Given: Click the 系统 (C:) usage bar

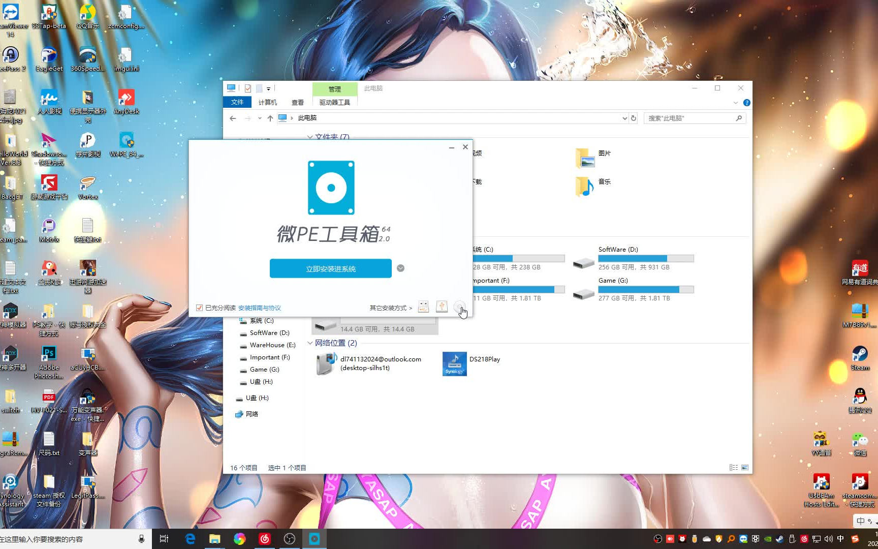Looking at the screenshot, I should (518, 258).
